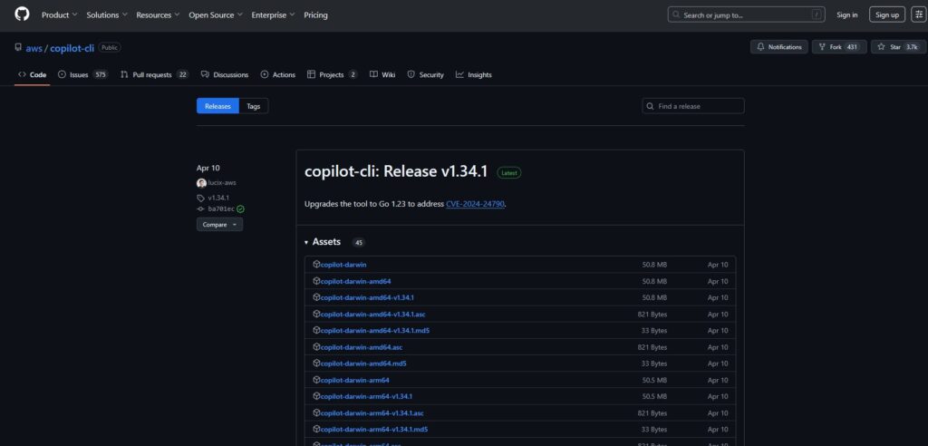Download copilot-darwin-amd64-v1.34.1.asc asset
Image resolution: width=928 pixels, height=446 pixels.
click(372, 314)
